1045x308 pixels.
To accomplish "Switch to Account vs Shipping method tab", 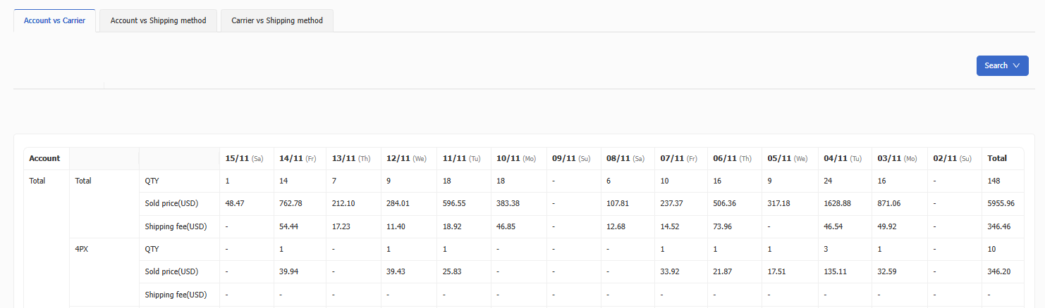I will [x=158, y=20].
